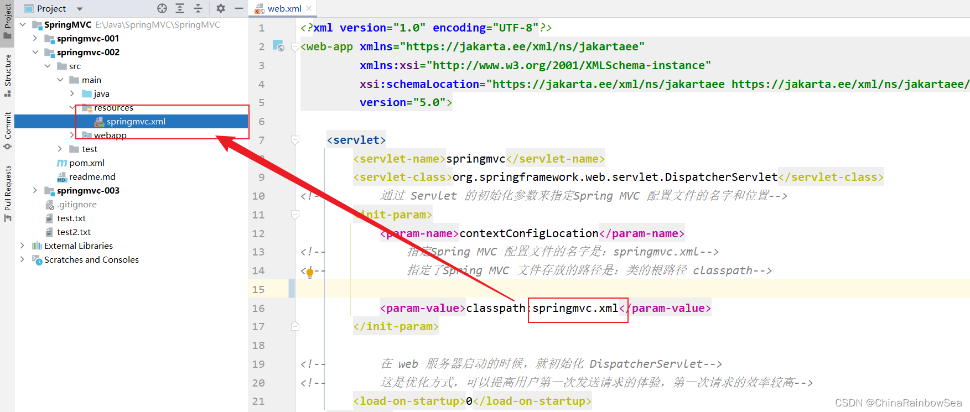This screenshot has width=970, height=412.
Task: Close the web.xml editor tab
Action: click(x=309, y=8)
